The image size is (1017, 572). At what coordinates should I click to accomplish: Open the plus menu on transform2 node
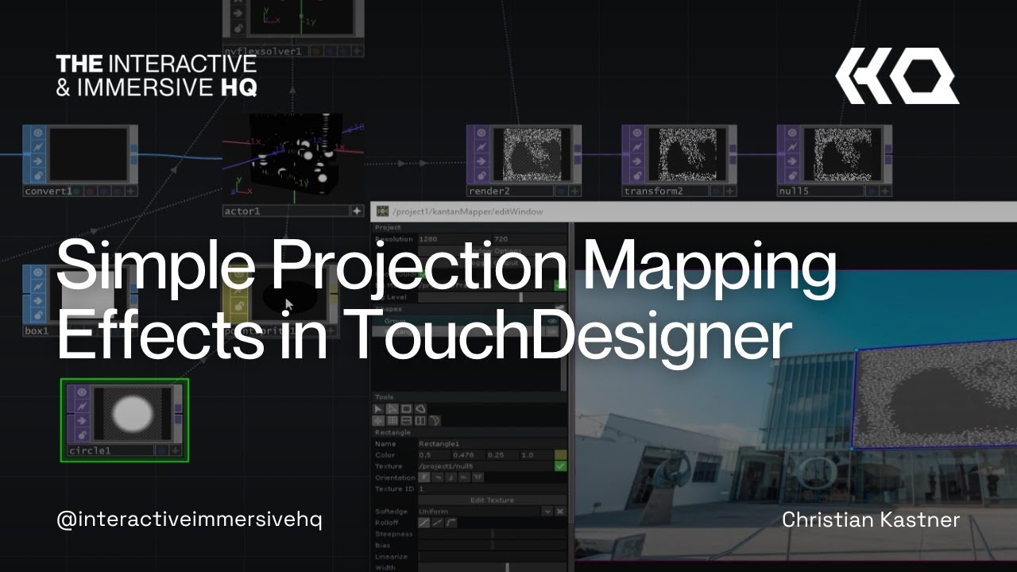click(730, 191)
